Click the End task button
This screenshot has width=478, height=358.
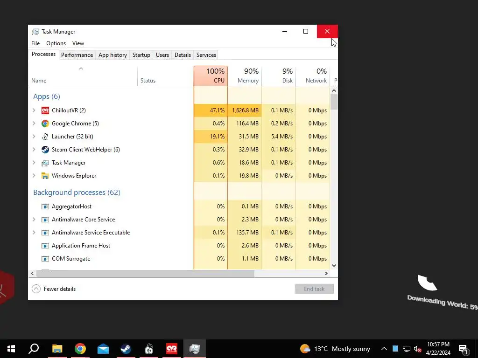[314, 289]
